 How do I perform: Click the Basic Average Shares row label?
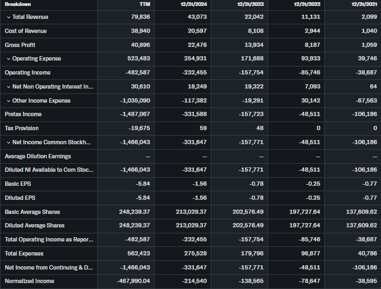click(32, 212)
